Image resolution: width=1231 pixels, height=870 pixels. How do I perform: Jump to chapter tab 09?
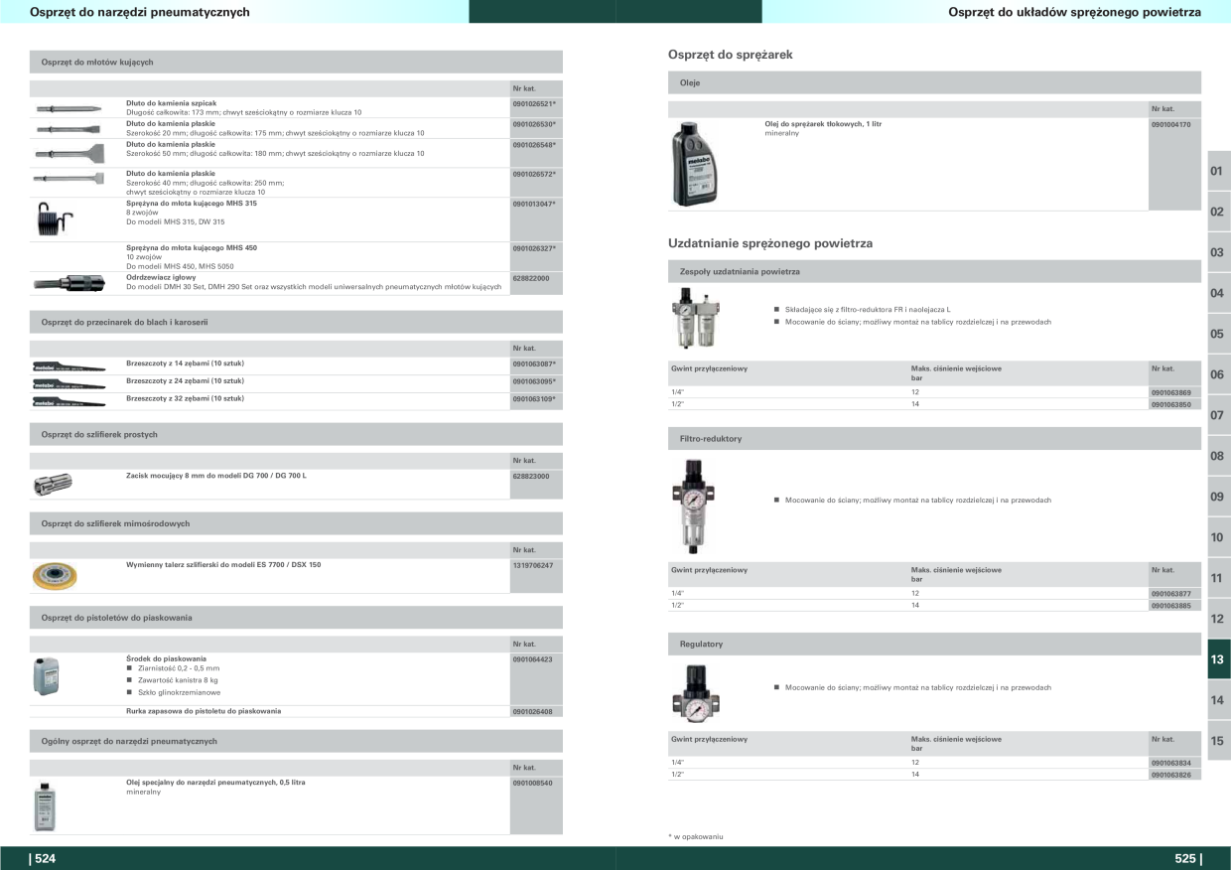(1218, 497)
